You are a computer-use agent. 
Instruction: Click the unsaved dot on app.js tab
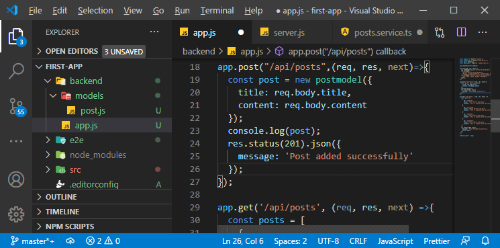coord(241,32)
